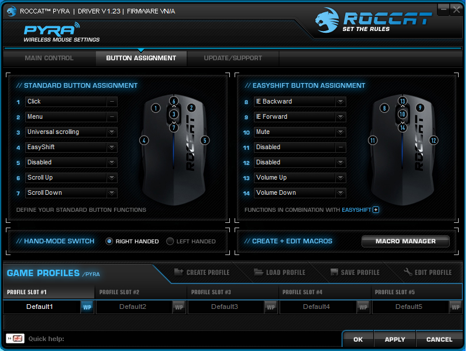Toggle WP icon for Default2 profile
468x351 pixels.
pyautogui.click(x=179, y=307)
